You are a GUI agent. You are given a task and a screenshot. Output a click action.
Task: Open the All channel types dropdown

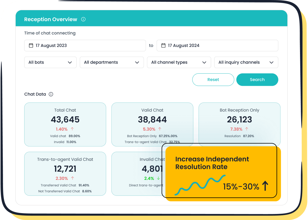(179, 62)
